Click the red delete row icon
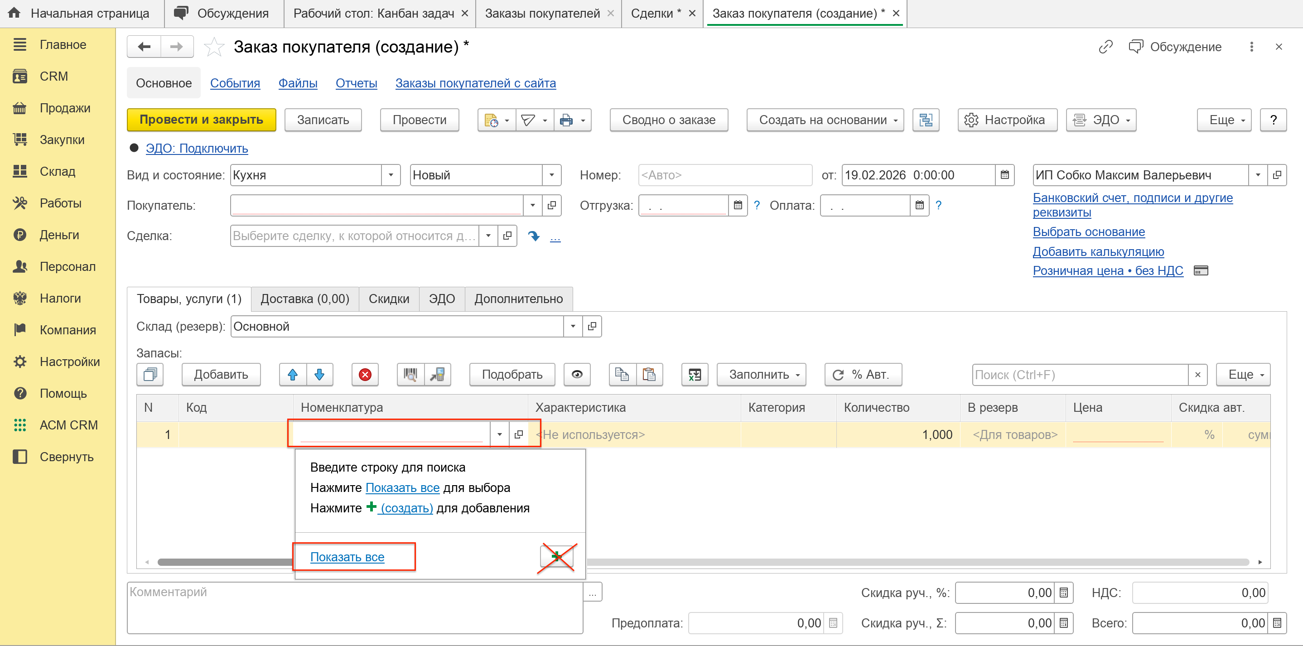This screenshot has width=1303, height=646. click(365, 374)
